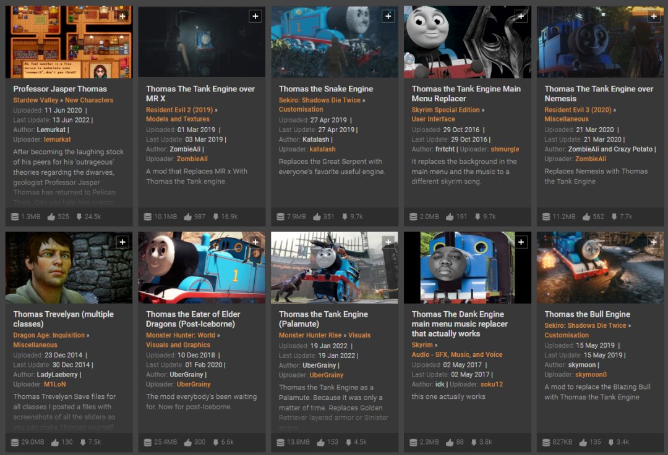The width and height of the screenshot is (668, 455).
Task: Open the Thomas the Bull Engine title
Action: tap(587, 314)
